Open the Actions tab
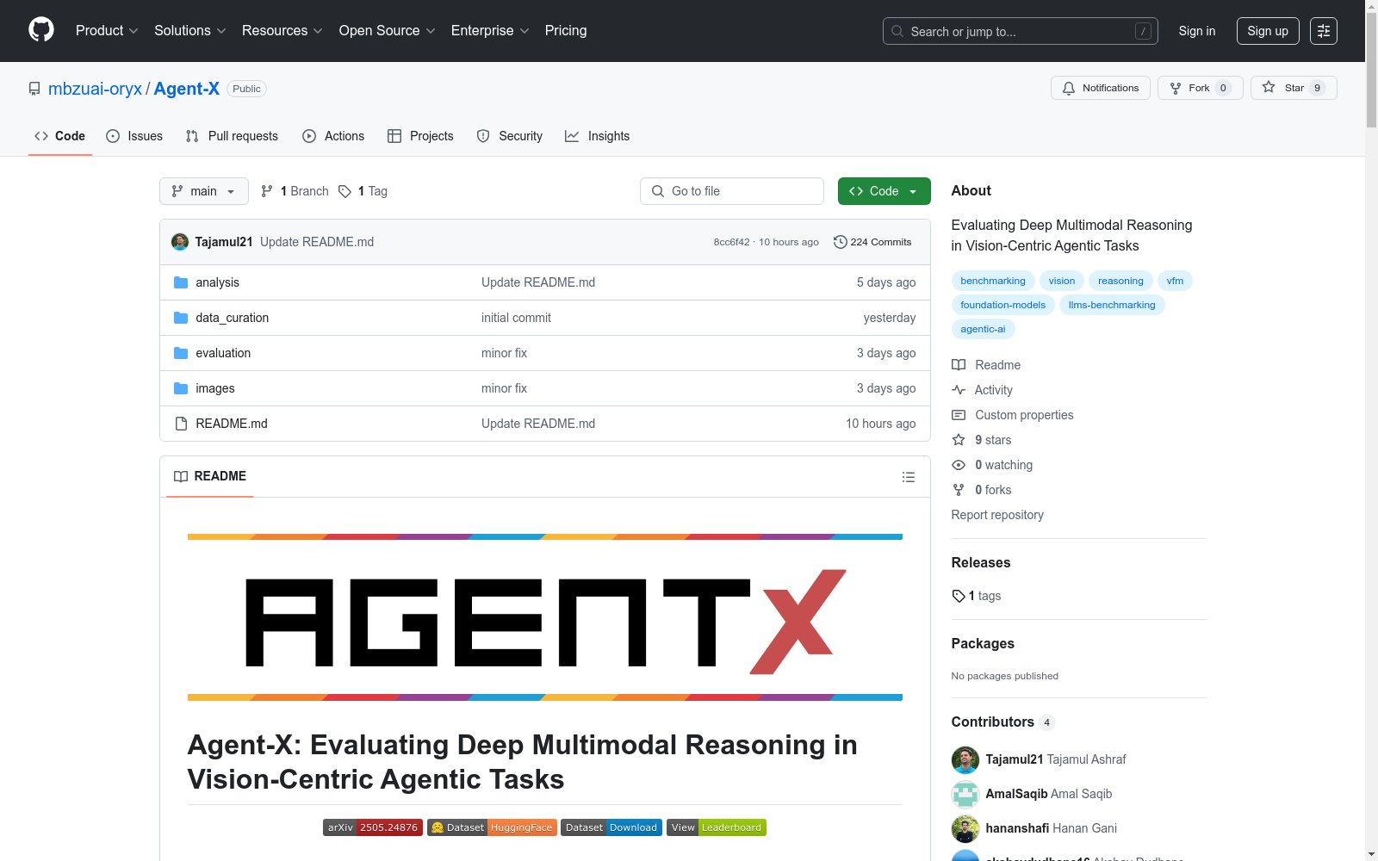The width and height of the screenshot is (1378, 861). [x=333, y=136]
